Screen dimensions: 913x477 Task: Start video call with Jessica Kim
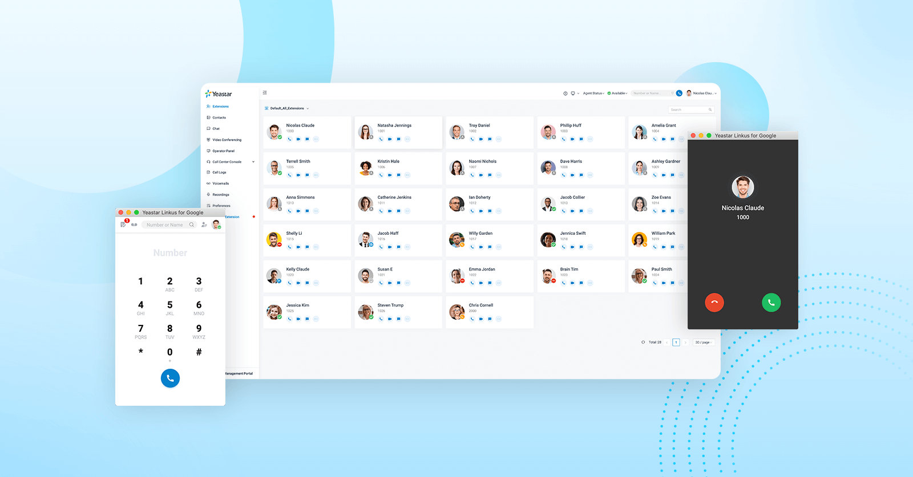298,319
